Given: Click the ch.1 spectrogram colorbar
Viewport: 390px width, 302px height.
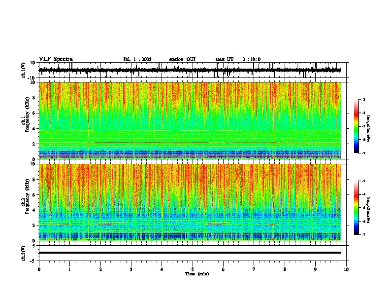Looking at the screenshot, I should pos(356,126).
